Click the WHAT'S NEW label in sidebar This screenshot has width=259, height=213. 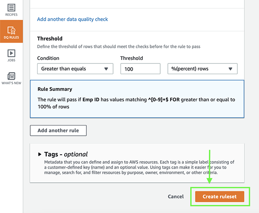[11, 83]
